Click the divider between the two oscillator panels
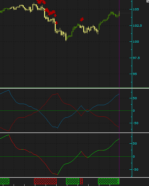The height and width of the screenshot is (186, 149). (75, 133)
